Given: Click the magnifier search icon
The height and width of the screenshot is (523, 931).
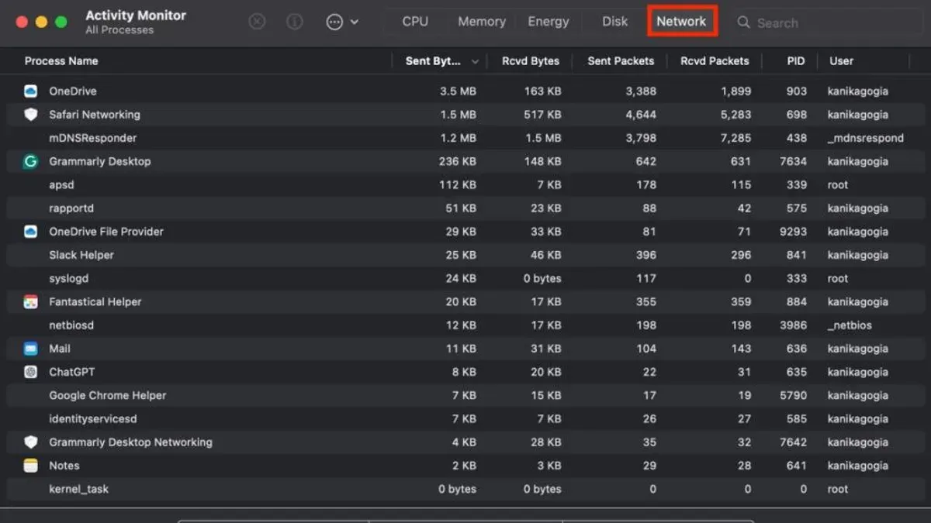Looking at the screenshot, I should [x=743, y=22].
